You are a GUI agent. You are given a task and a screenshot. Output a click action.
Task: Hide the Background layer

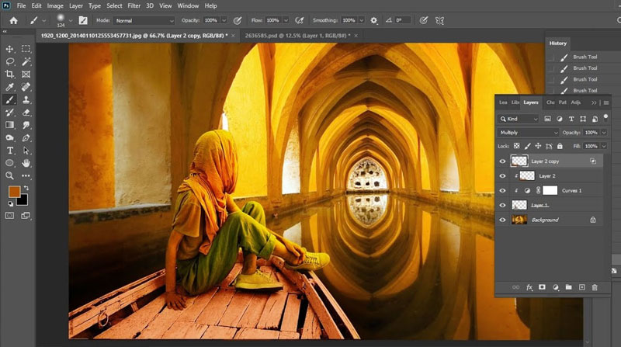502,220
